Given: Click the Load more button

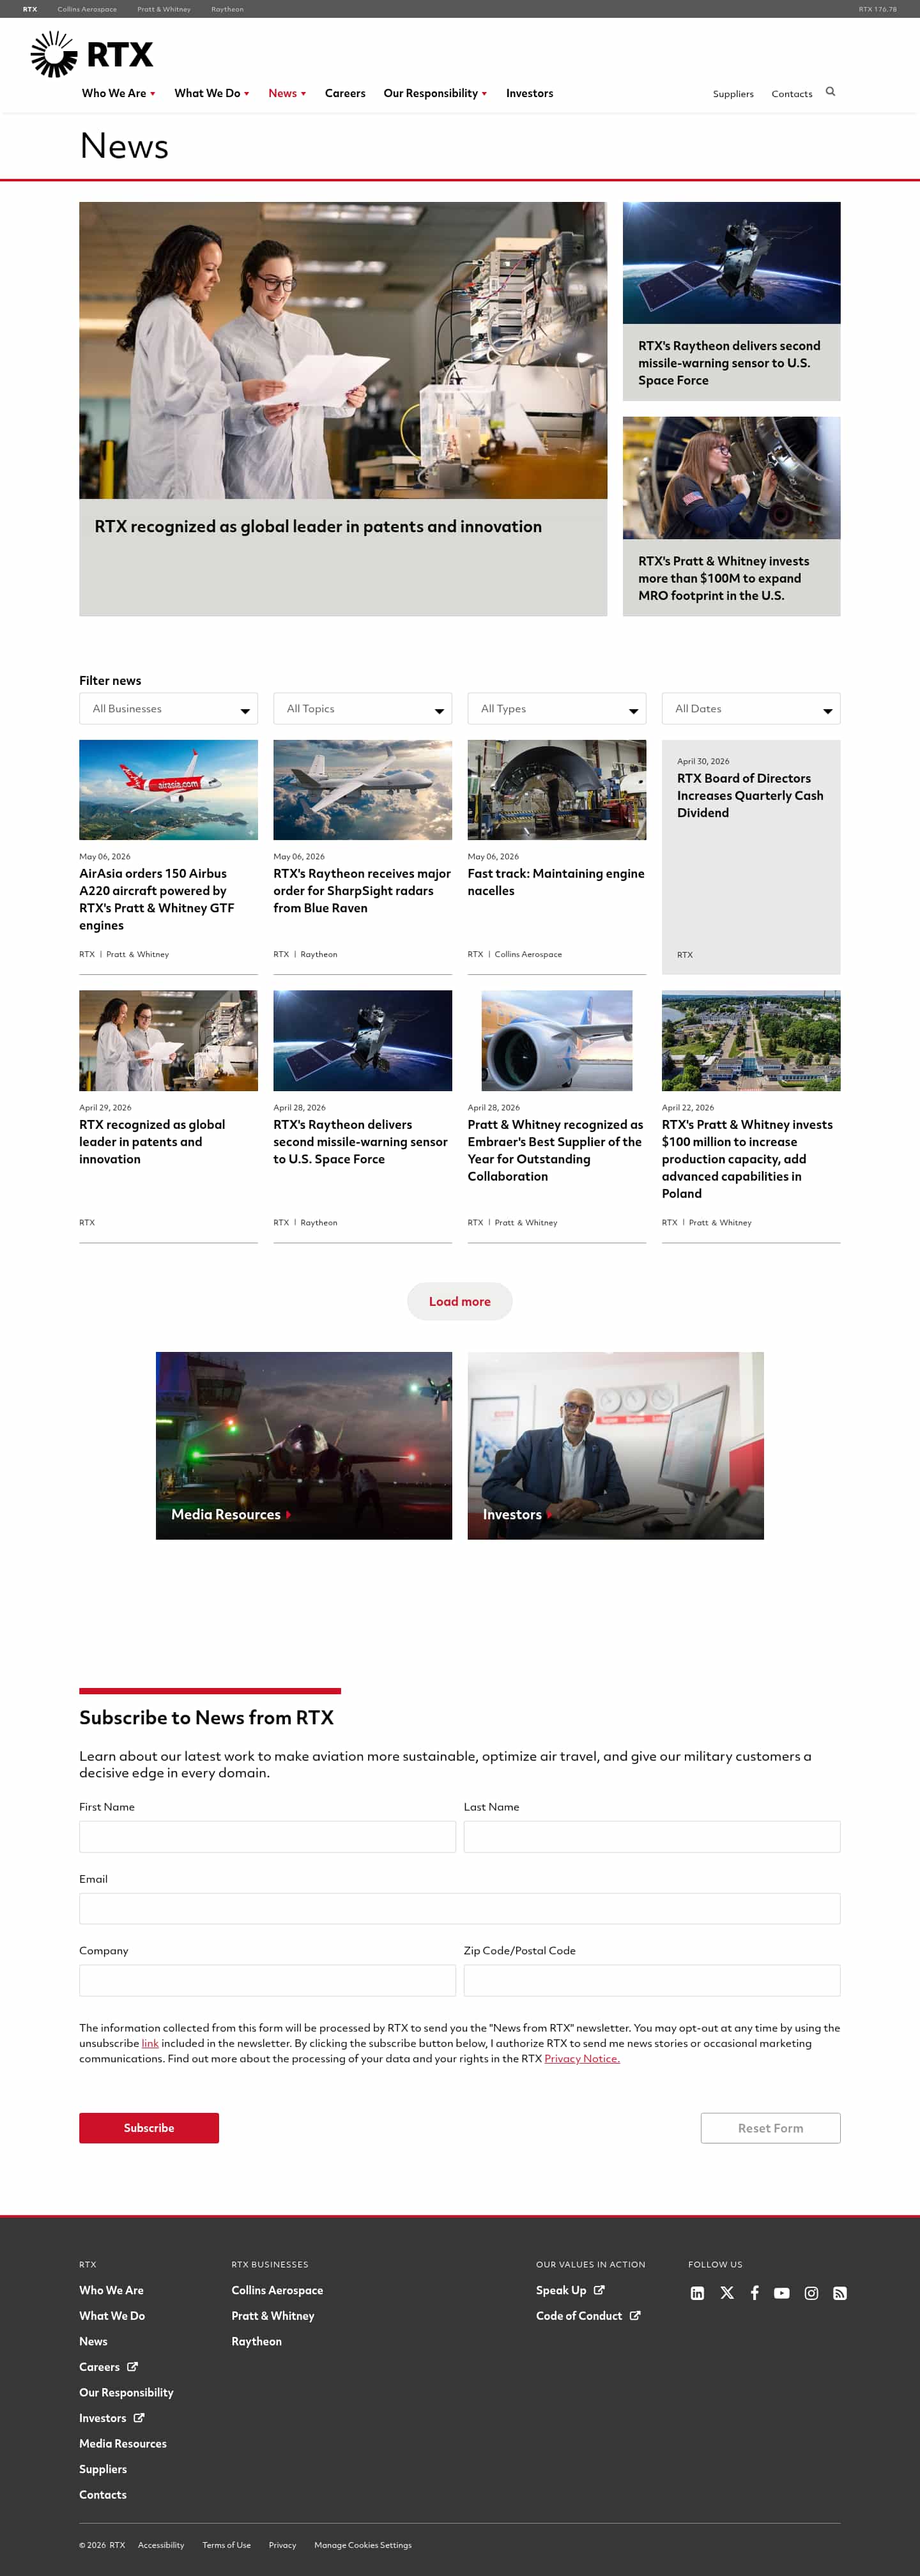Looking at the screenshot, I should pos(460,1301).
